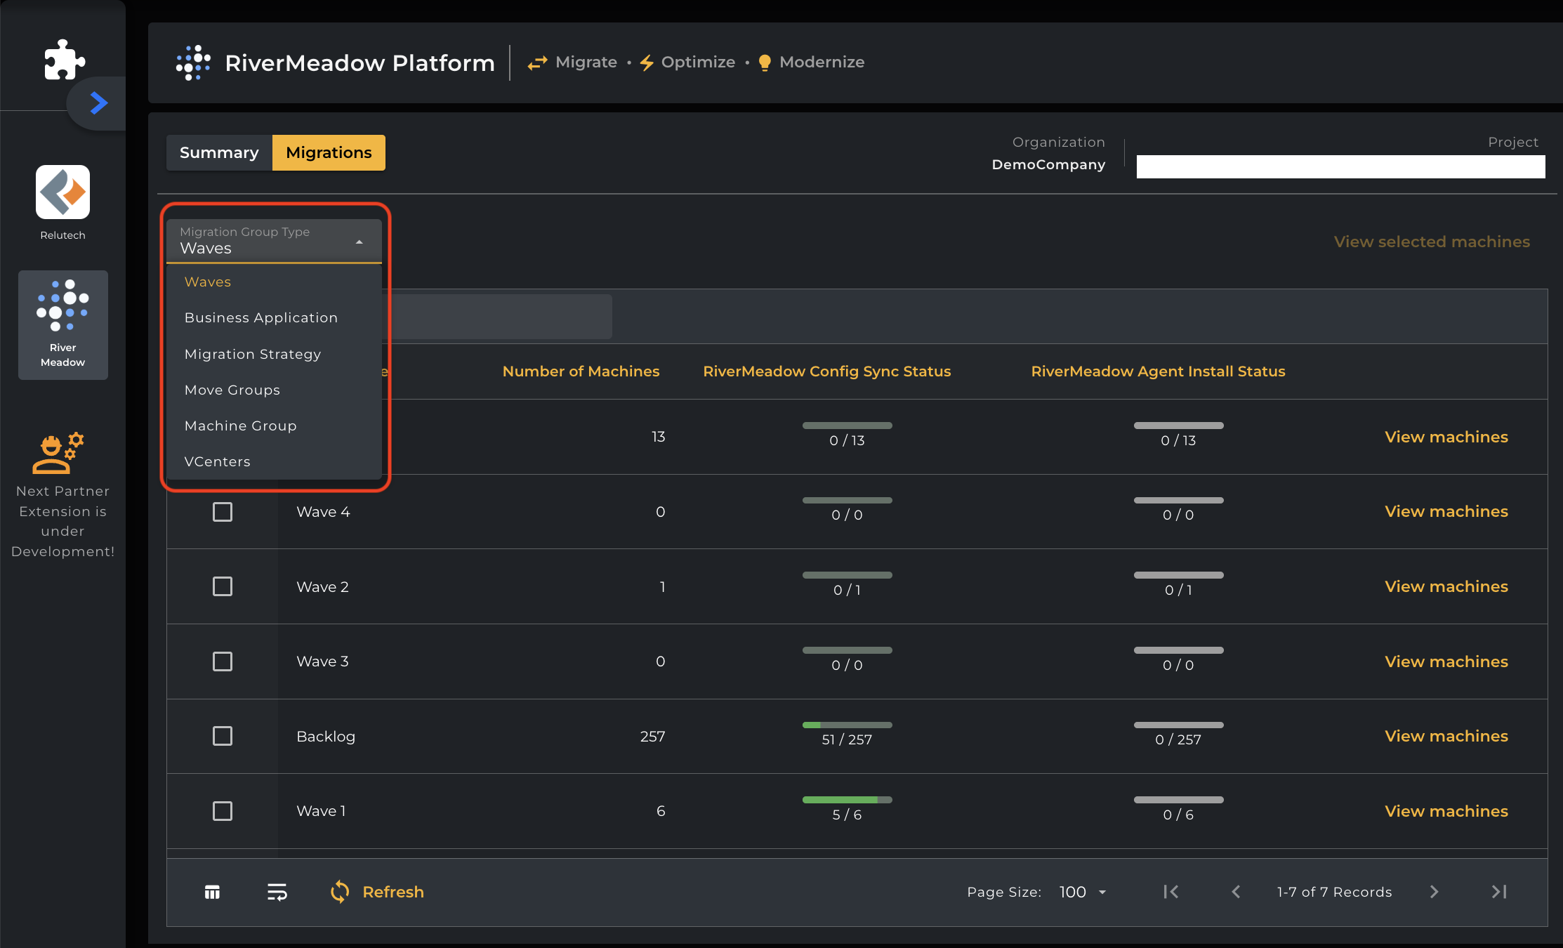
Task: Choose Move Groups group type
Action: click(x=274, y=390)
